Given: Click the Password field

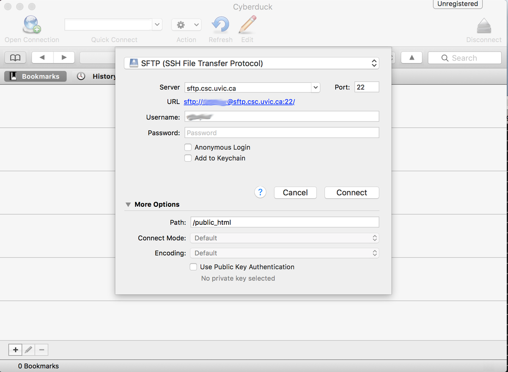Looking at the screenshot, I should coord(282,133).
